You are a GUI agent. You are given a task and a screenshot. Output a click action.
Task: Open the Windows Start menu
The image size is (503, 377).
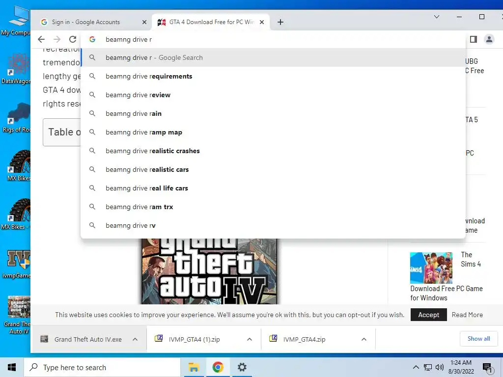12,367
